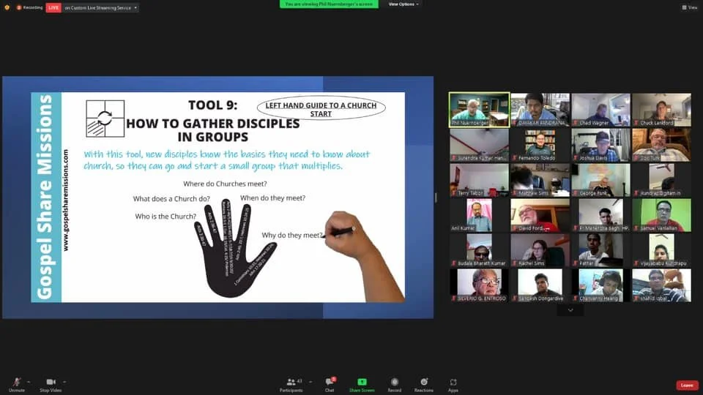The image size is (703, 395).
Task: Select Chuck Lankford's video thumbnail
Action: pyautogui.click(x=662, y=110)
